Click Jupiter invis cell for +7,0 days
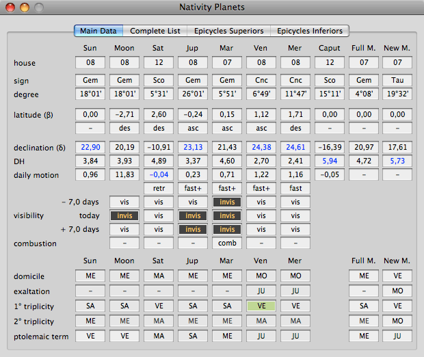Image resolution: width=424 pixels, height=357 pixels. (193, 229)
